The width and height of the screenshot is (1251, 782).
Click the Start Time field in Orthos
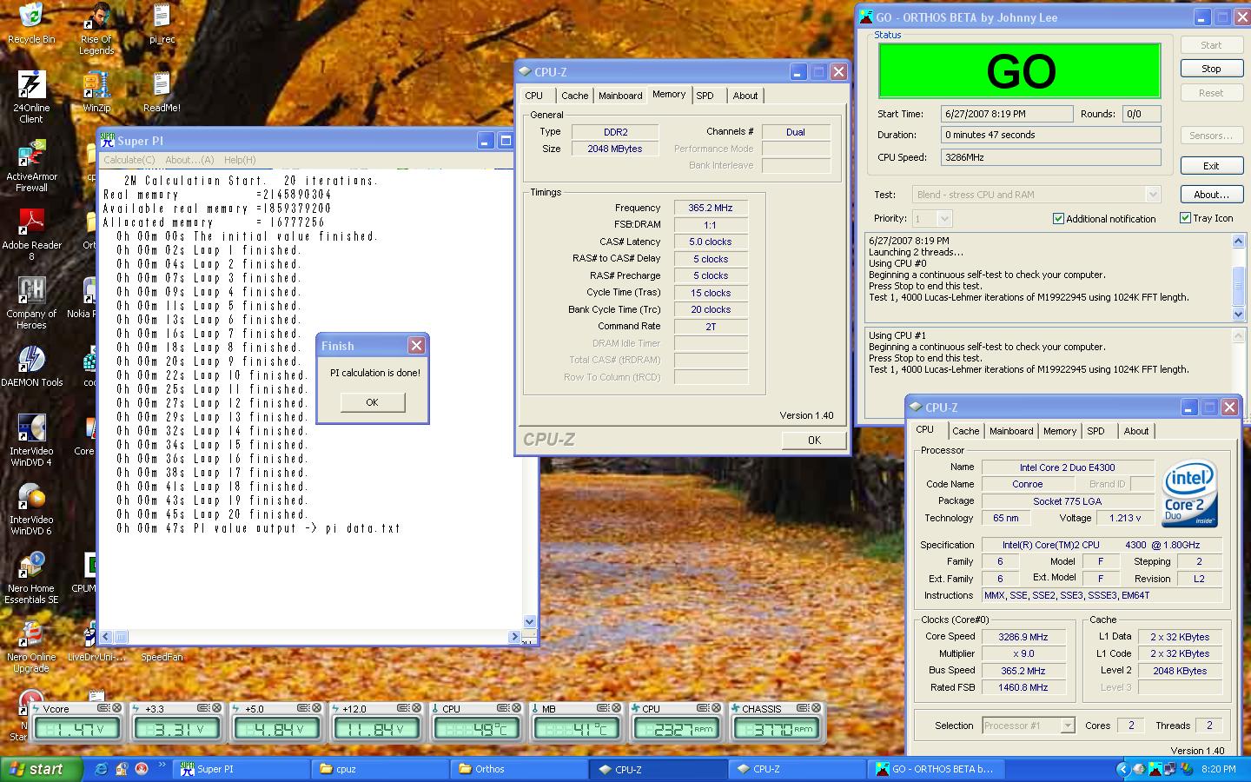coord(1007,114)
